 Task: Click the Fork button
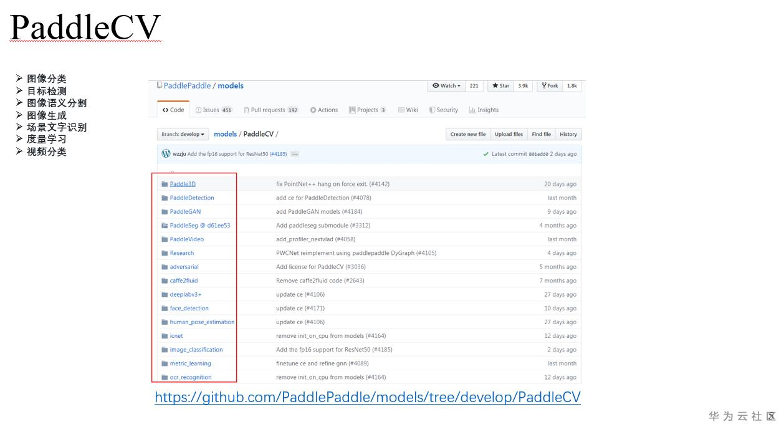point(550,86)
